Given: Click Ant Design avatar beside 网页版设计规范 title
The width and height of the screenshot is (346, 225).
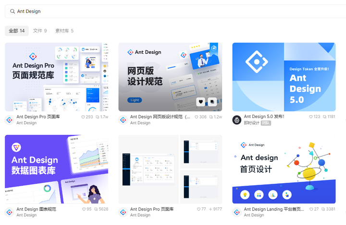Looking at the screenshot, I should click(123, 120).
